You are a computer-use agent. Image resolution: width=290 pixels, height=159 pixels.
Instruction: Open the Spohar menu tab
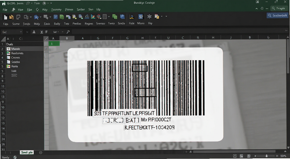(x=80, y=10)
